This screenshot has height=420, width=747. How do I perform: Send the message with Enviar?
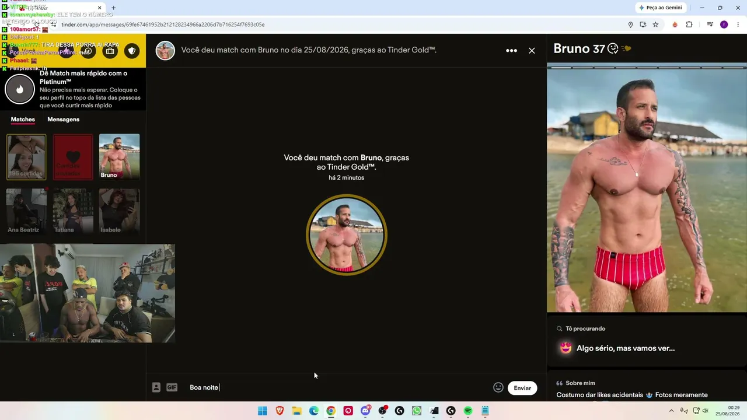tap(522, 388)
